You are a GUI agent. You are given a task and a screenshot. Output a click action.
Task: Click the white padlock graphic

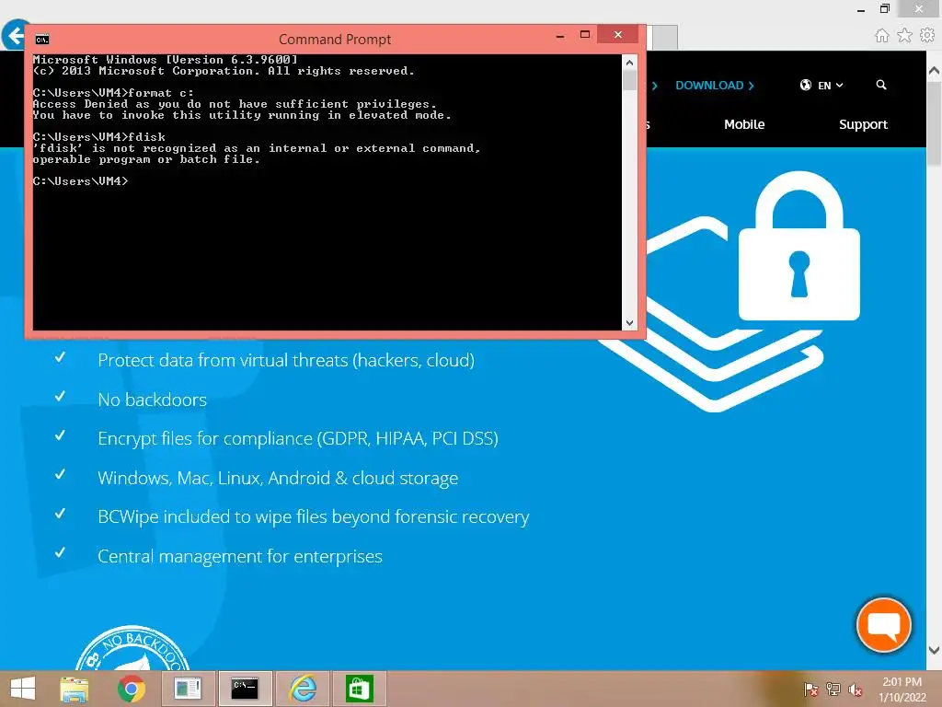point(799,247)
